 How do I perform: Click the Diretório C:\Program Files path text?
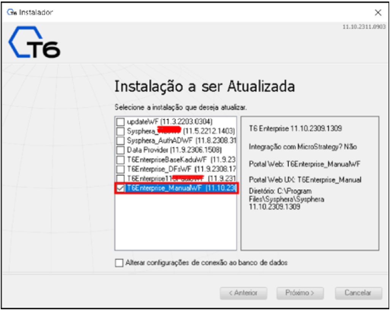[287, 199]
